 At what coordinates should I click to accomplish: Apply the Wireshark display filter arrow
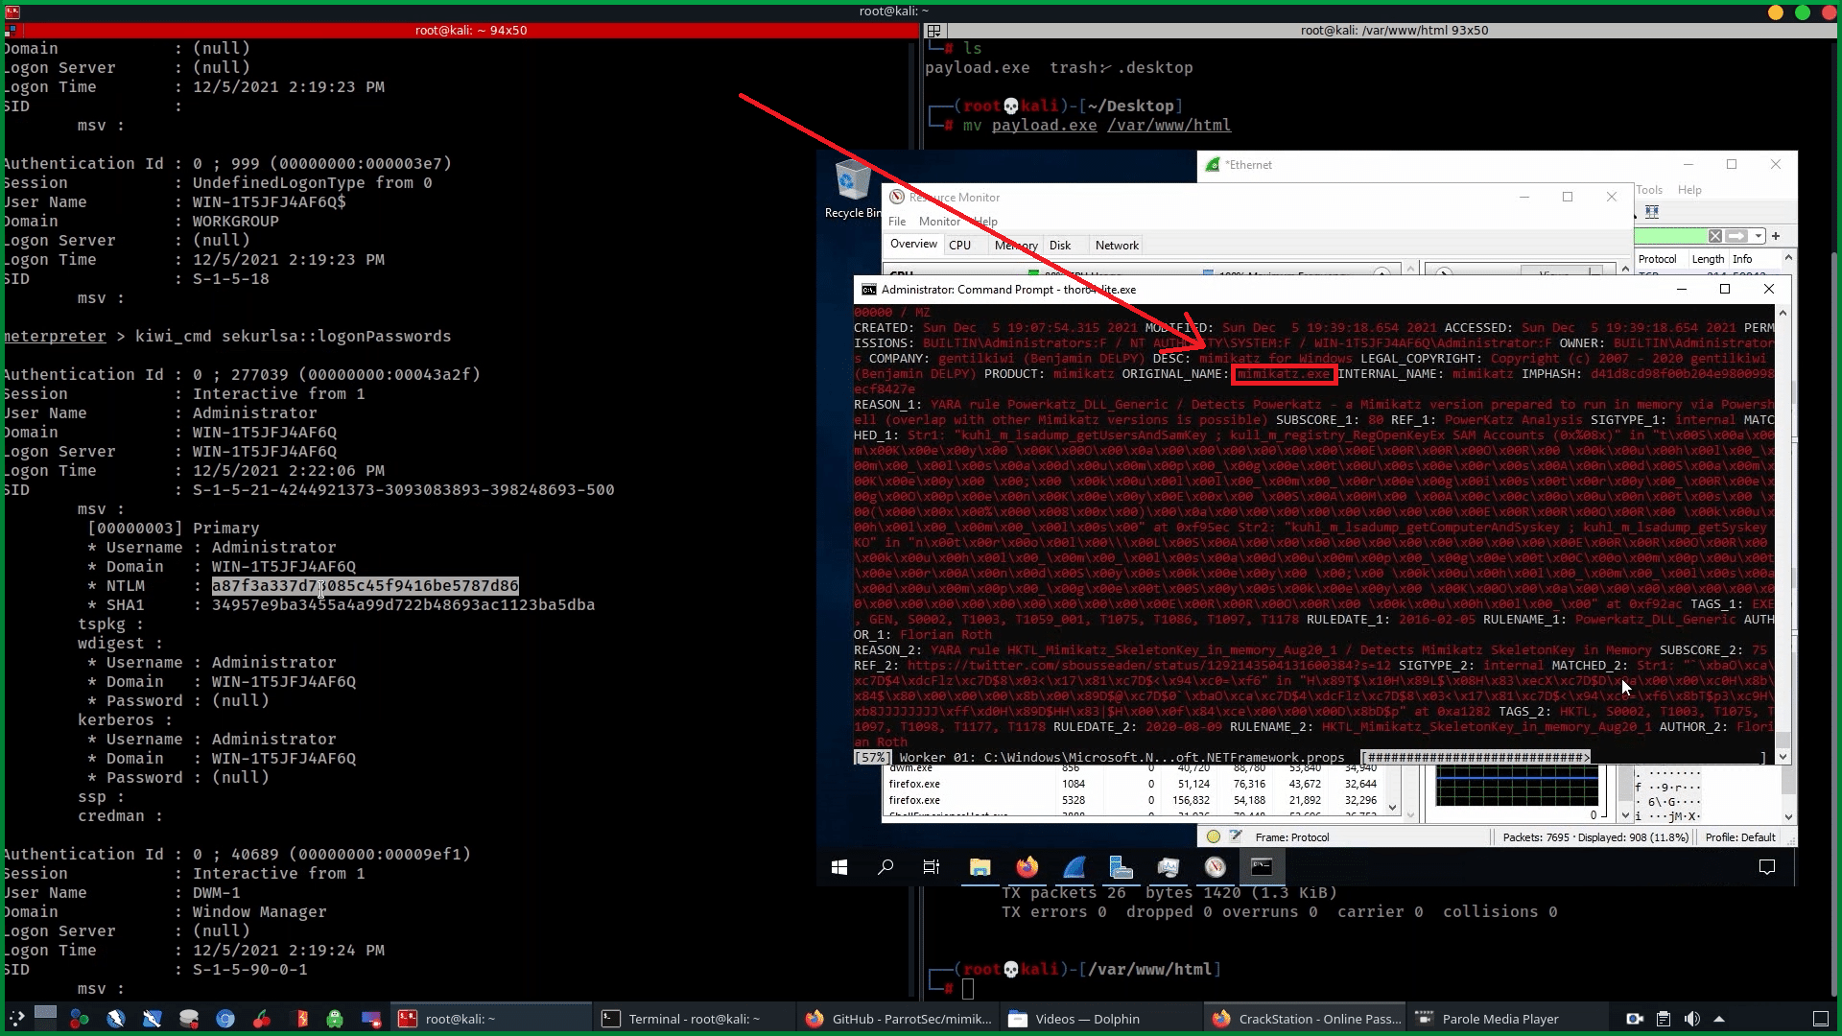coord(1737,236)
